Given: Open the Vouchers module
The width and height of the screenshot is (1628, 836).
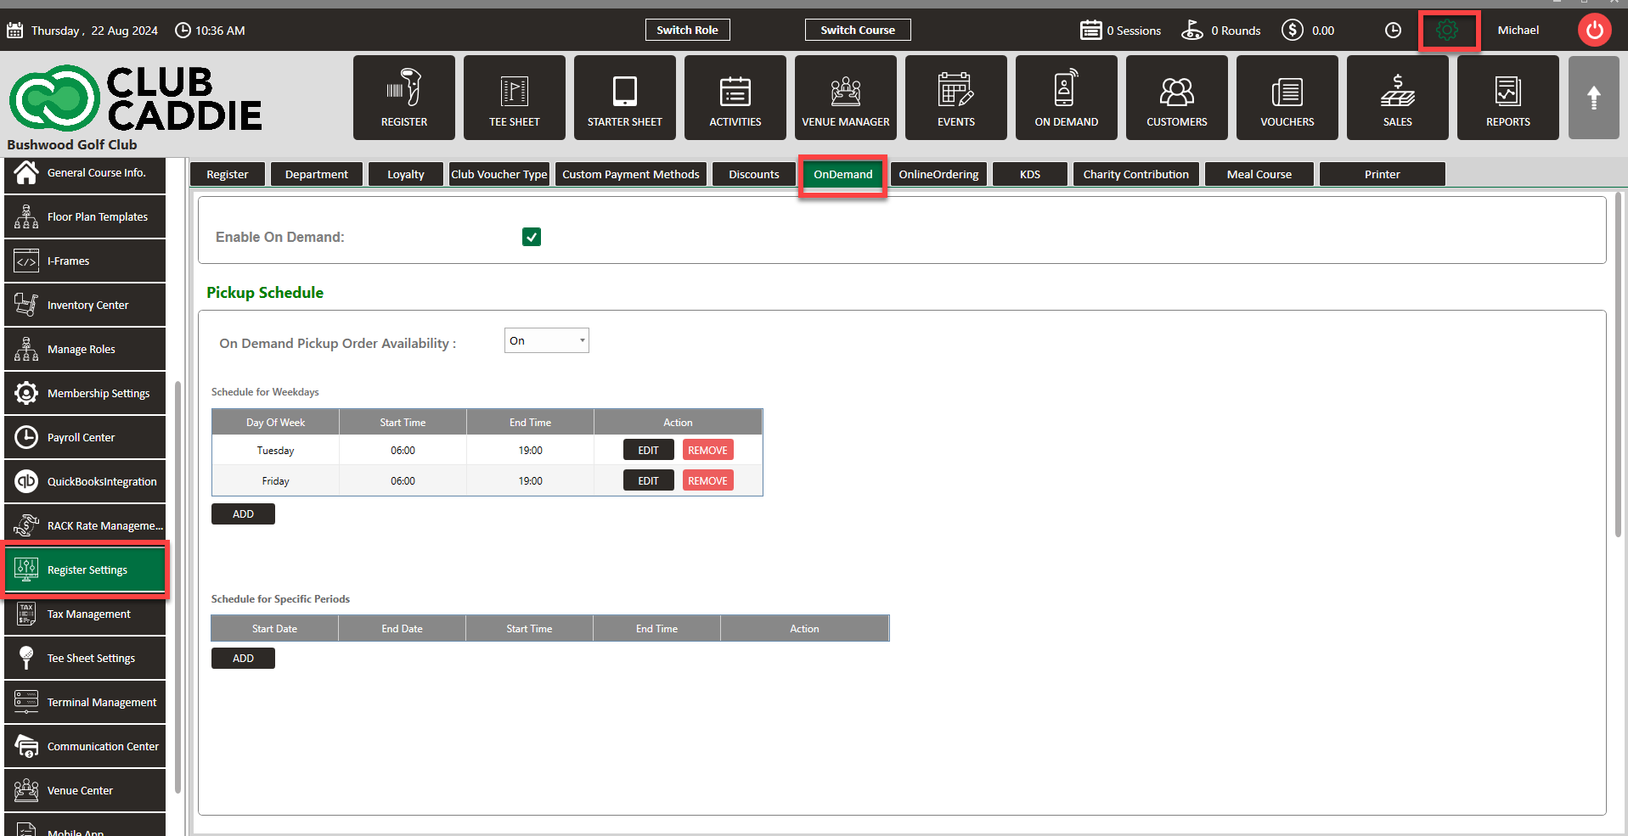Looking at the screenshot, I should pos(1287,98).
